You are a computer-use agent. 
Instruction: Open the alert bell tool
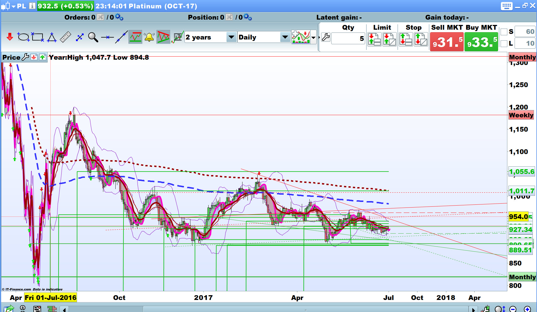coord(149,37)
